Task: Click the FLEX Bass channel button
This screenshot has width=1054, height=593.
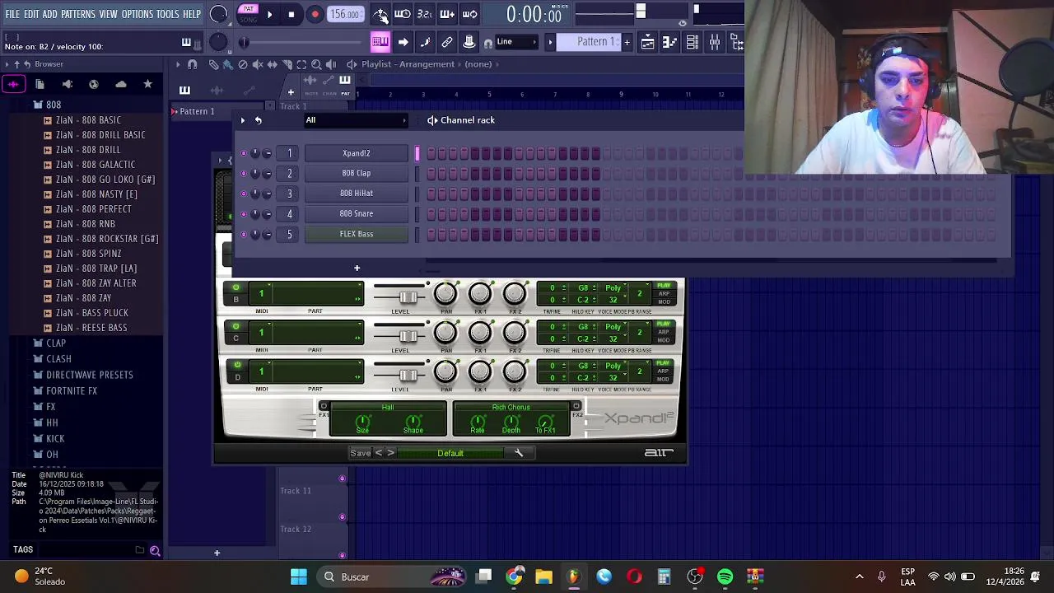Action: (357, 234)
